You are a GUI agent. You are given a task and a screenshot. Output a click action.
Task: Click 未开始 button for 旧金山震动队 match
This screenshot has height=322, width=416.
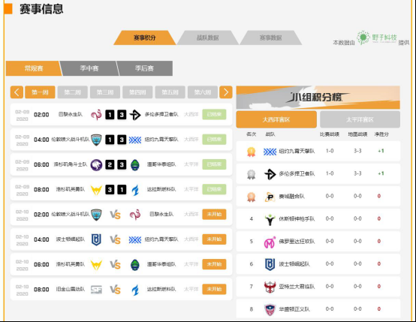214,289
